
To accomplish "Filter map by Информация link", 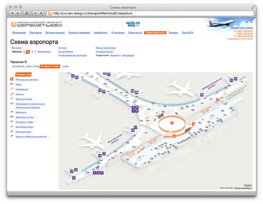I will [x=22, y=89].
